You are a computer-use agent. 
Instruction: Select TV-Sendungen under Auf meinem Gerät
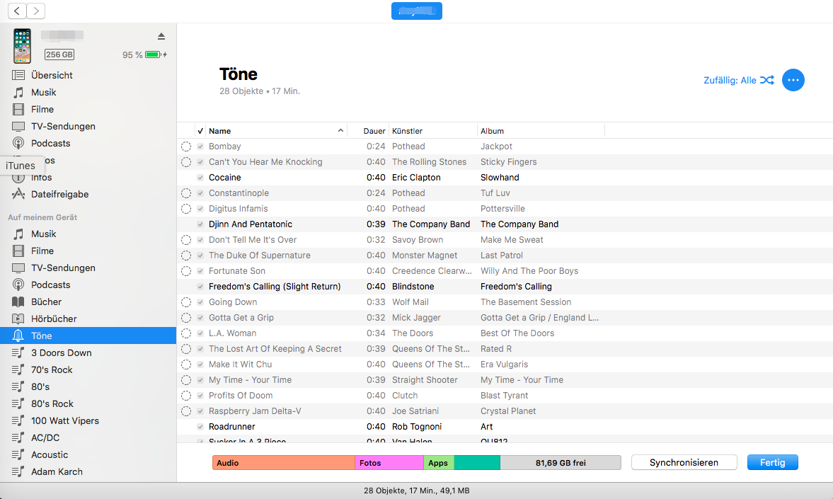point(63,268)
